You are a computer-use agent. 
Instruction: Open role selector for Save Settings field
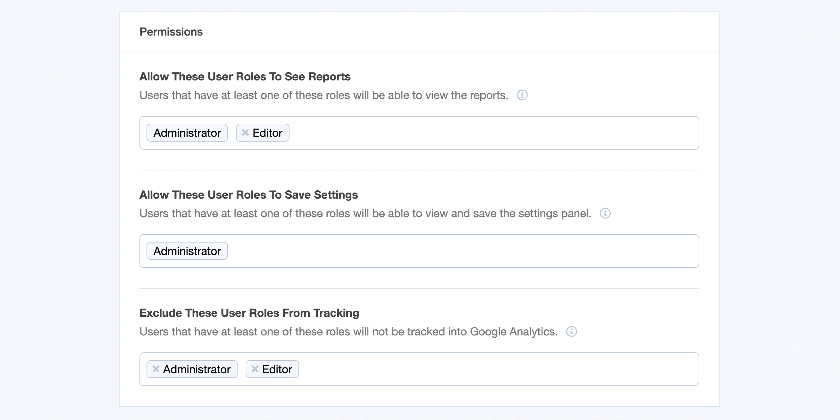457,251
